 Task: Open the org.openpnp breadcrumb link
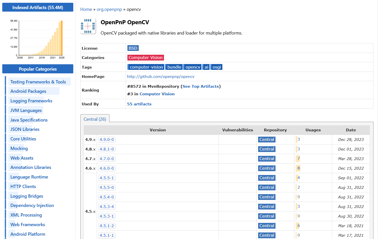tap(109, 9)
